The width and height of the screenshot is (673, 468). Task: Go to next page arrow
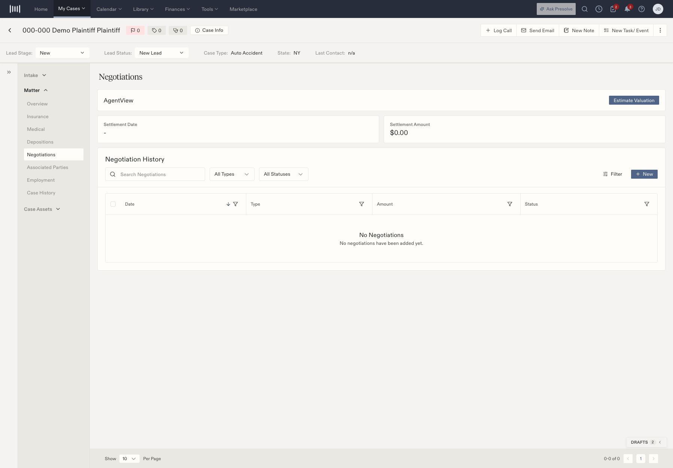pos(654,459)
